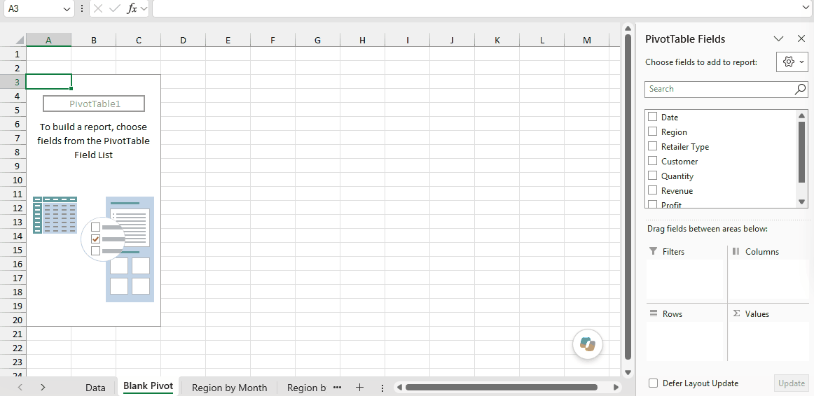814x396 pixels.
Task: Select the Blank Pivot sheet tab
Action: point(149,386)
